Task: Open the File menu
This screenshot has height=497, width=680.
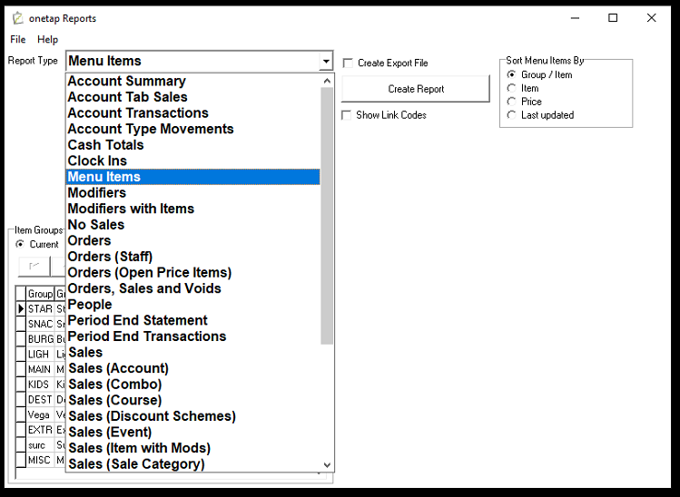Action: (x=18, y=40)
